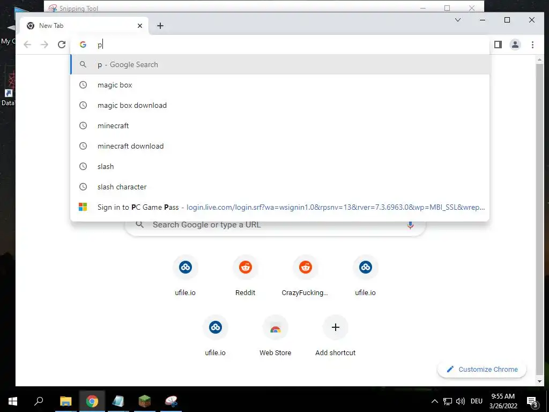The height and width of the screenshot is (412, 549).
Task: Click the page vertical scrollbar
Action: [x=539, y=219]
